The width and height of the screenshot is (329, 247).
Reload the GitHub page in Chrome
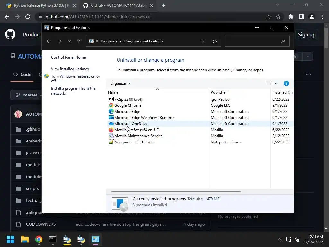click(x=28, y=17)
